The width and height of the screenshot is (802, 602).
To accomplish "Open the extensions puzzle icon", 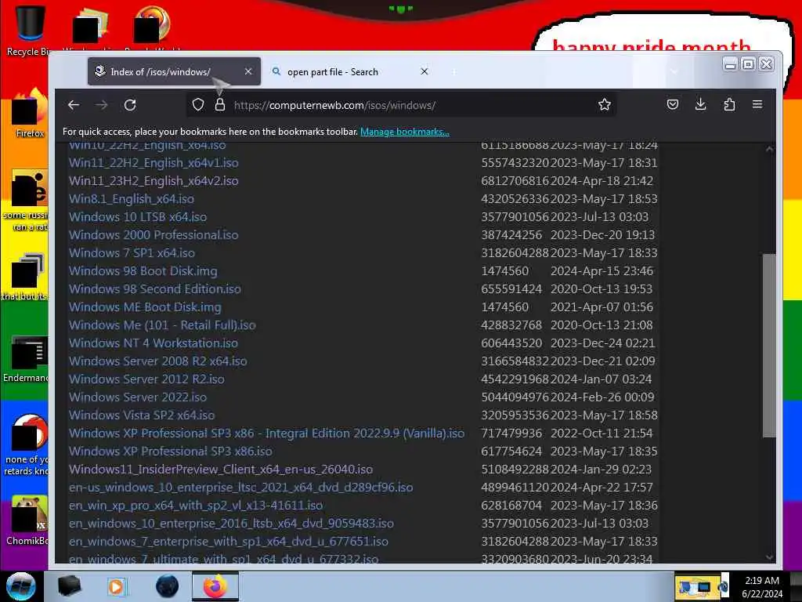I will pos(729,105).
